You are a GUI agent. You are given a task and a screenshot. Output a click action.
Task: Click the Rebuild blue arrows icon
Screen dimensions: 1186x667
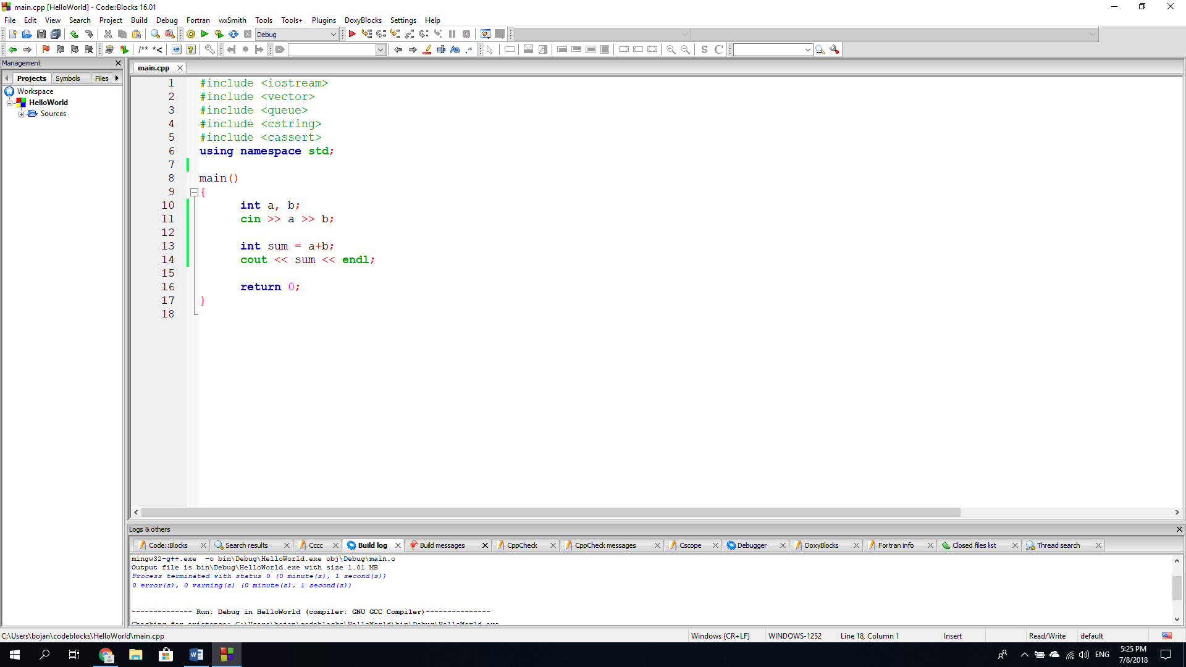[233, 35]
